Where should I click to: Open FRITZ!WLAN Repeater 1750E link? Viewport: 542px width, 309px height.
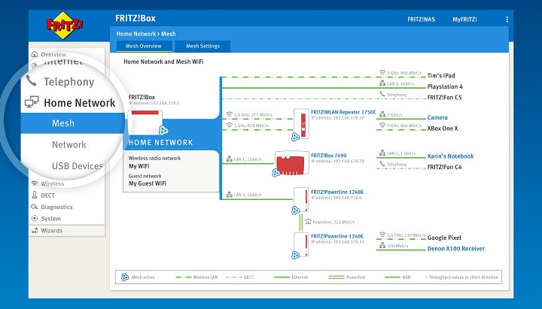click(x=343, y=112)
